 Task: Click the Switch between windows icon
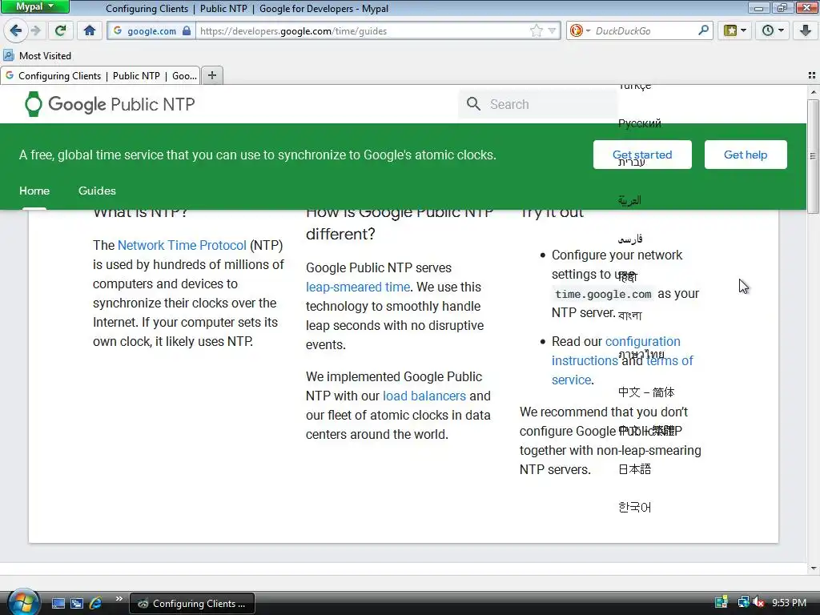[77, 604]
